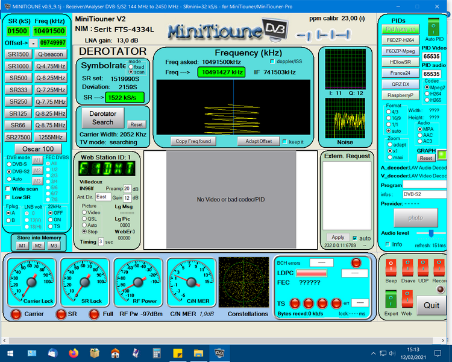Open File Explorer from the taskbar
452x362 pixels.
pyautogui.click(x=198, y=353)
